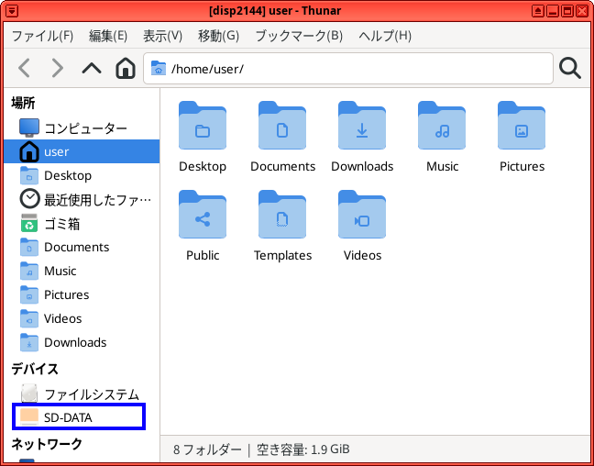
Task: Select Desktop in the sidebar
Action: click(x=82, y=175)
